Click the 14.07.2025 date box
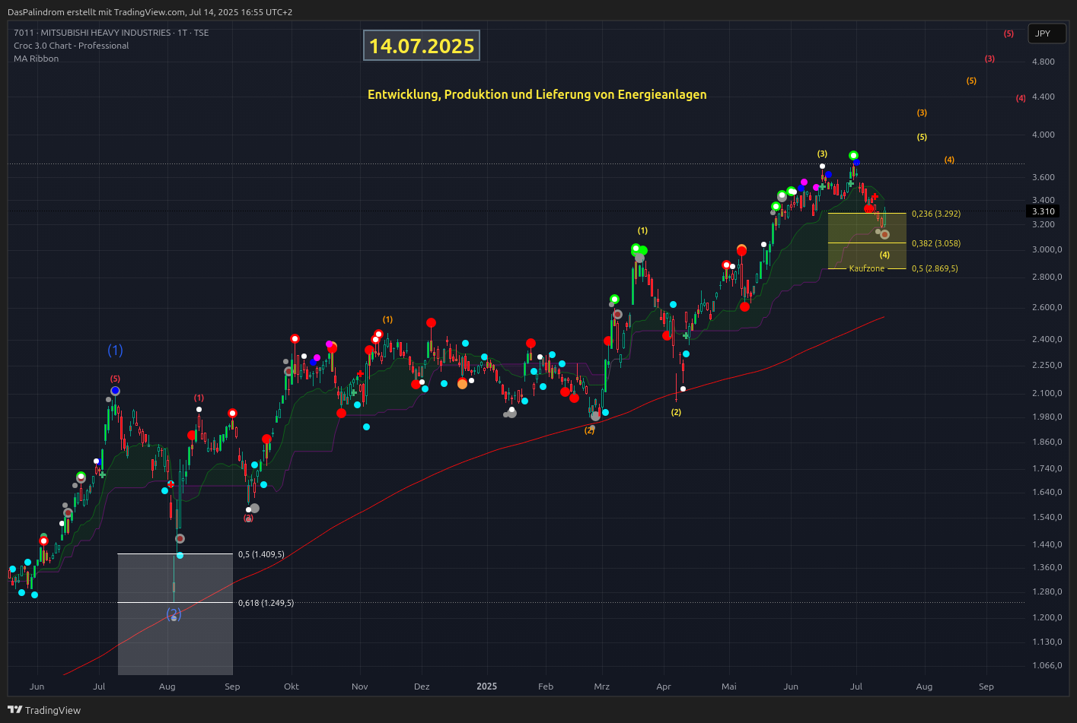The width and height of the screenshot is (1077, 723). [422, 46]
